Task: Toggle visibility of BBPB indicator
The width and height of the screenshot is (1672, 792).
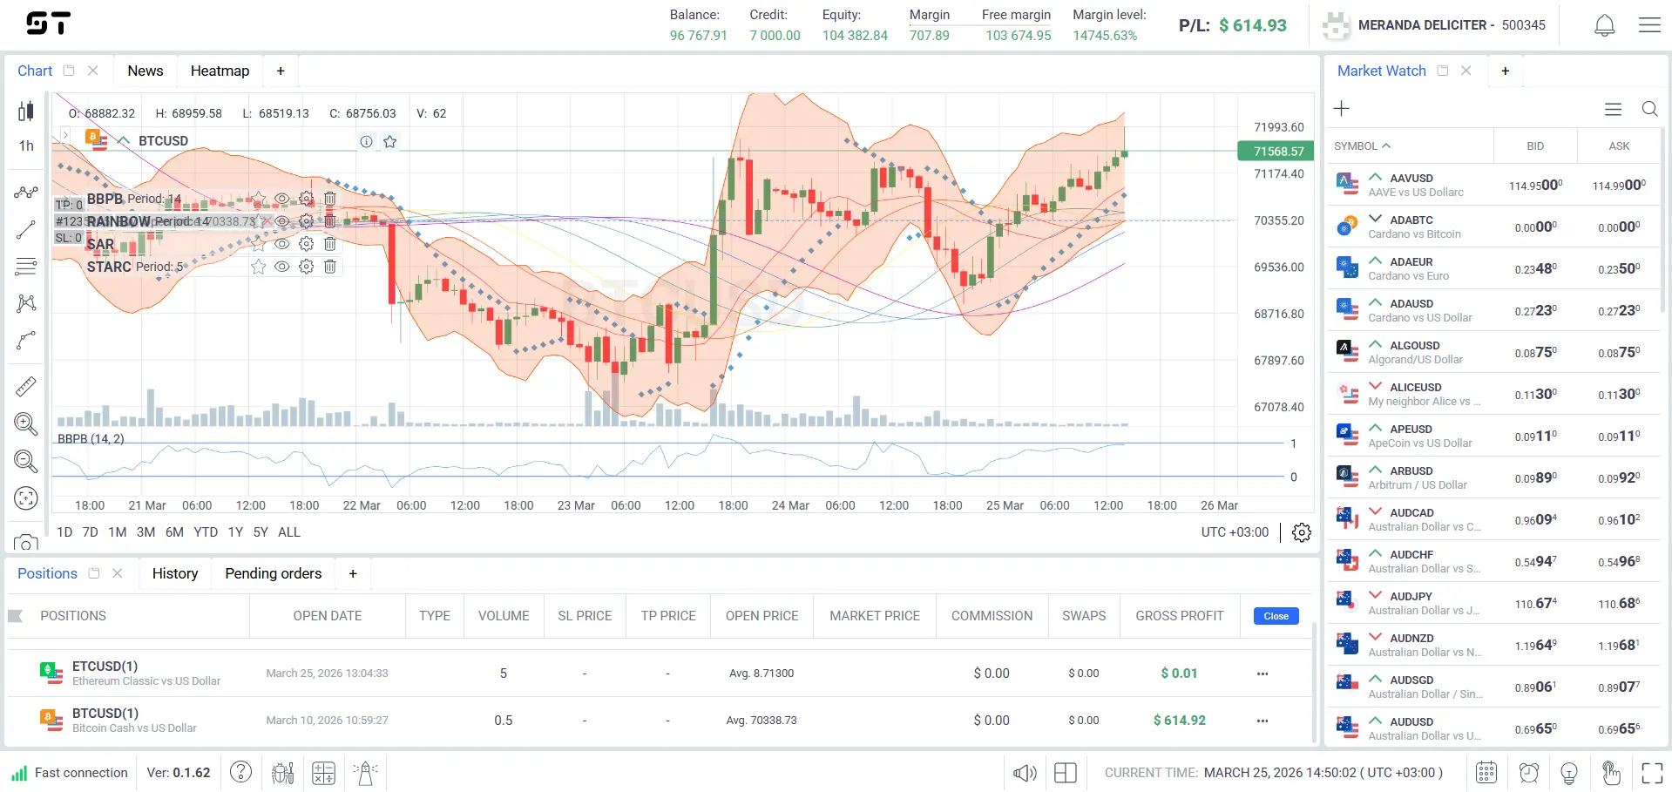Action: pos(281,199)
